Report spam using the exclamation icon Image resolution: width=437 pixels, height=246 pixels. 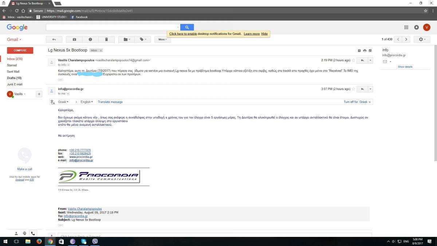click(90, 39)
